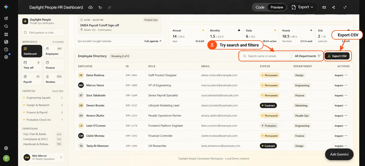The image size is (365, 166).
Task: Click the Export CSV button
Action: coord(337,56)
